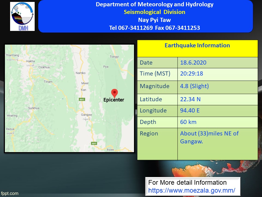The height and width of the screenshot is (197, 262).
Task: Select the date value 18.6.2020
Action: (x=193, y=63)
